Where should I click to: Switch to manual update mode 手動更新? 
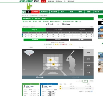[58, 40]
